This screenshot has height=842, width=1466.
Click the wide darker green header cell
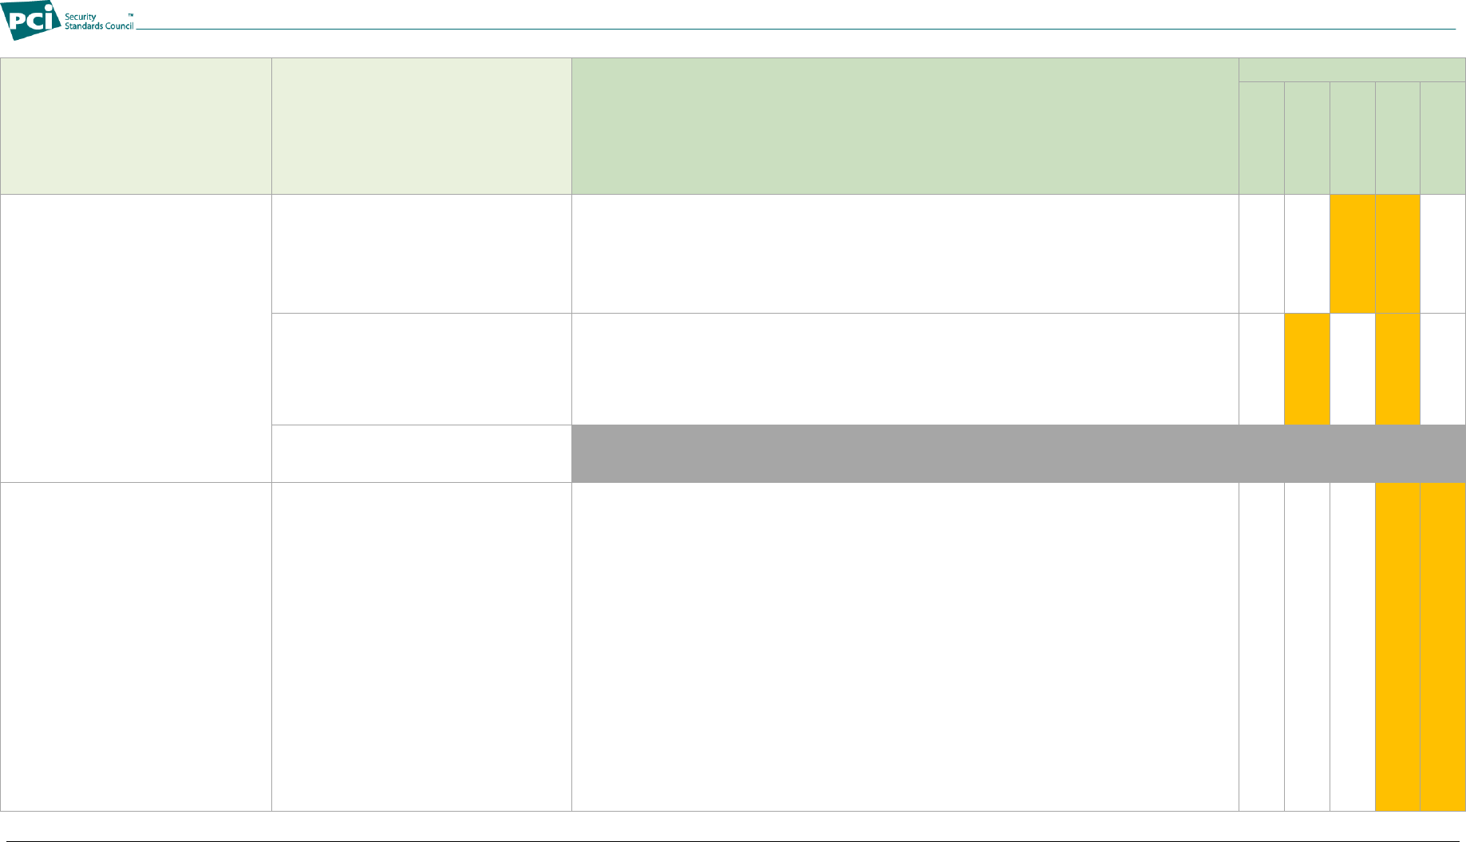coord(905,126)
